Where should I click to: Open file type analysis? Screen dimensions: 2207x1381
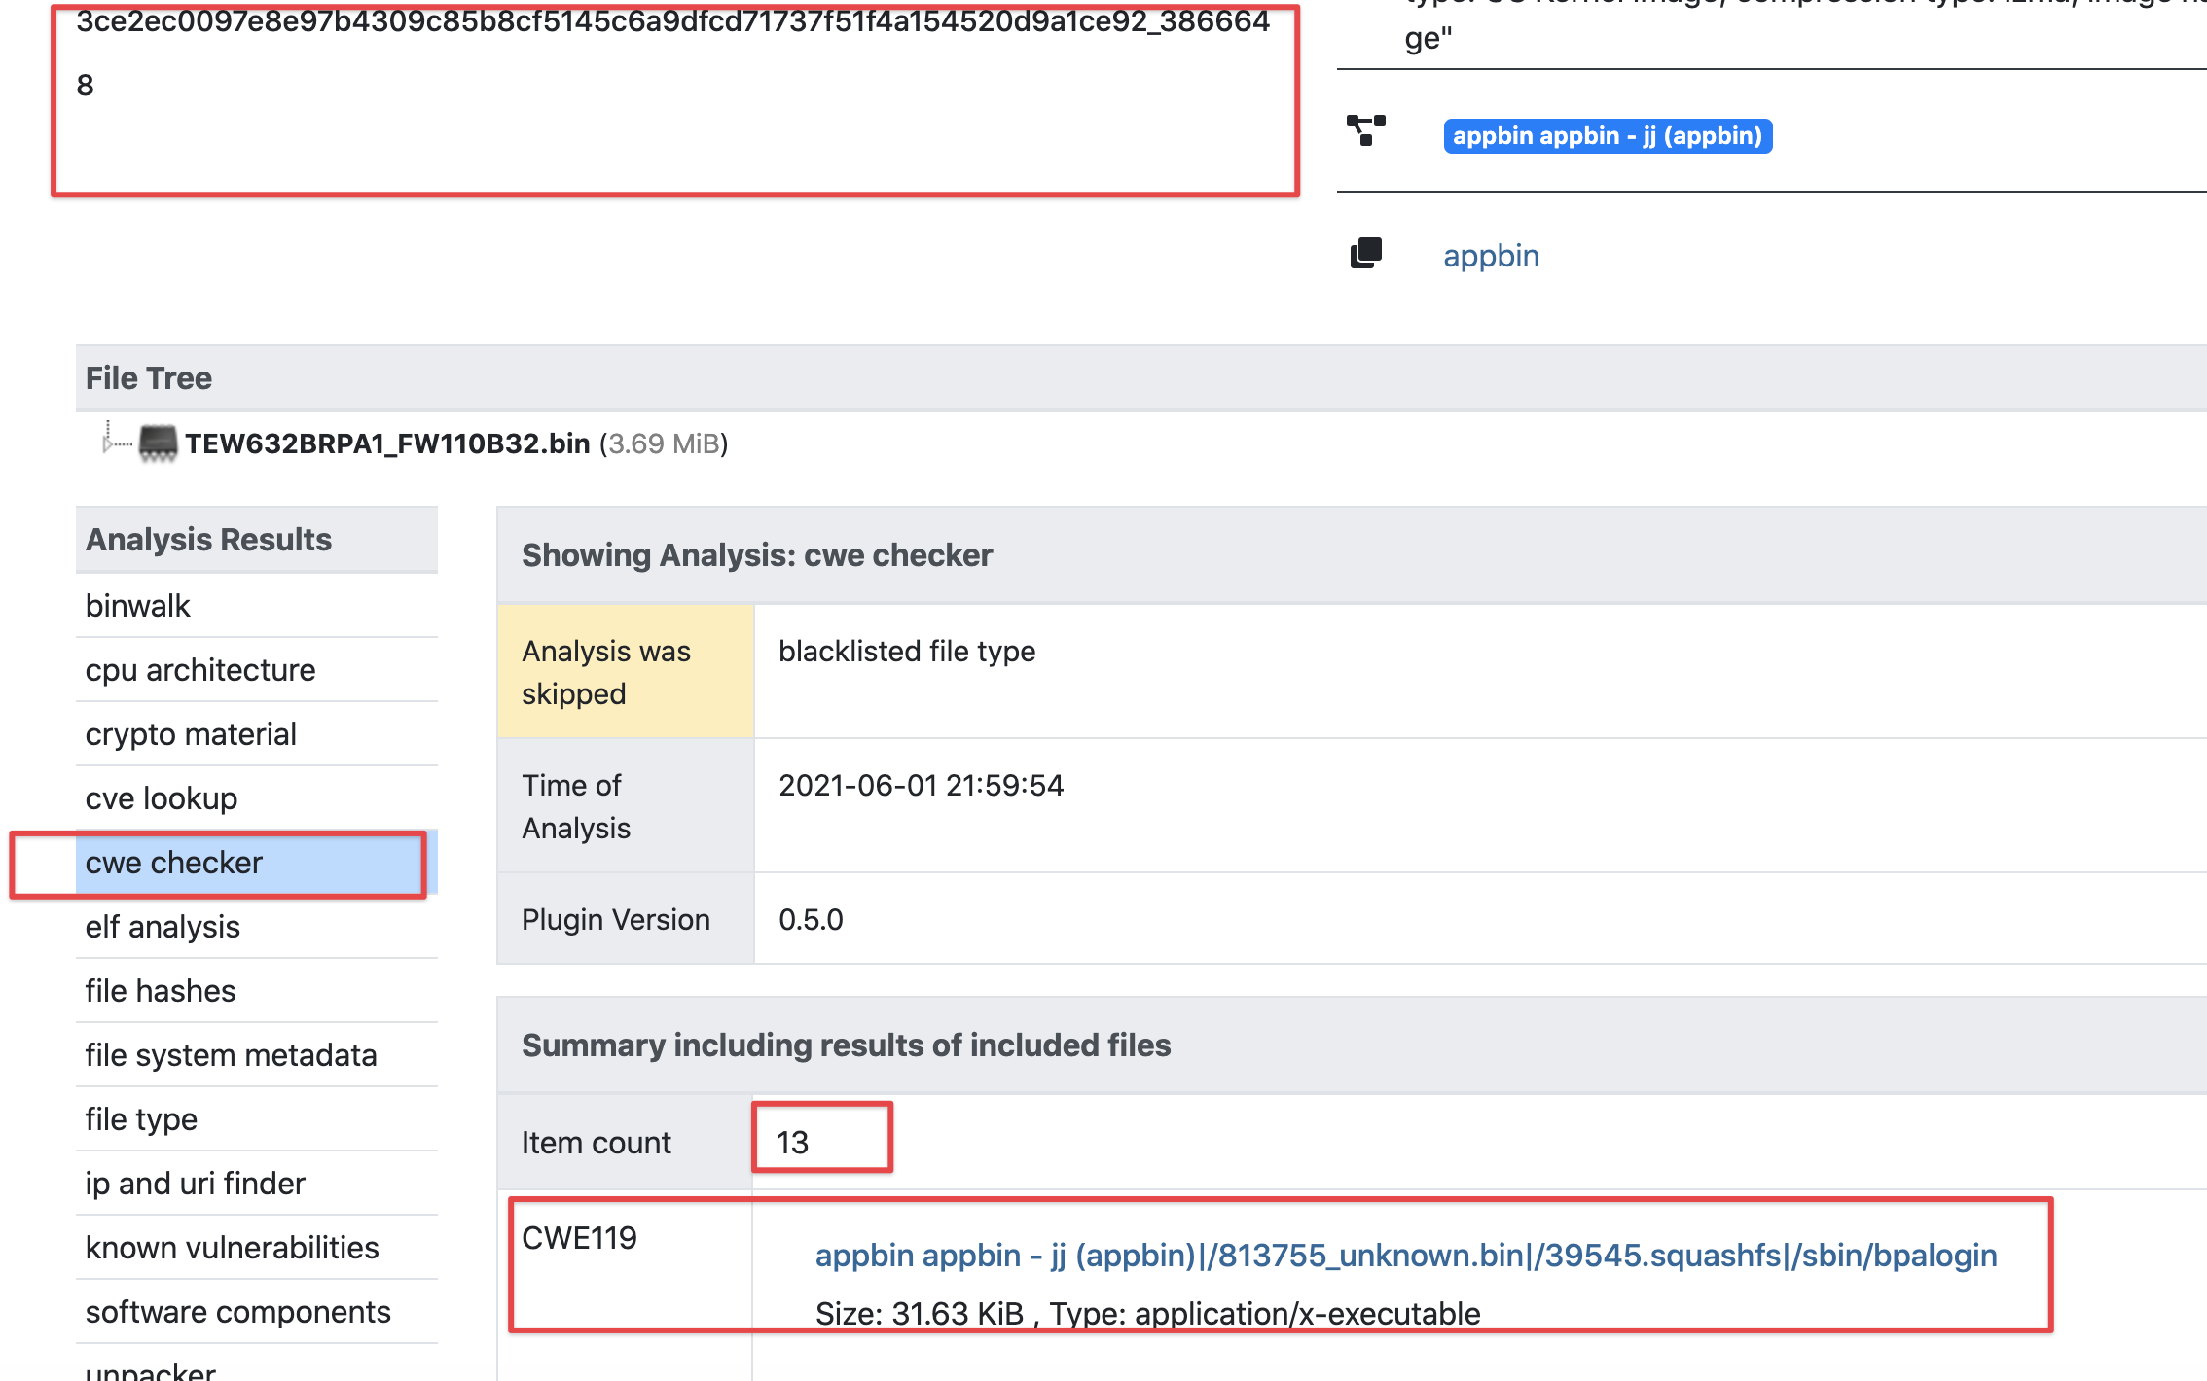(140, 1118)
